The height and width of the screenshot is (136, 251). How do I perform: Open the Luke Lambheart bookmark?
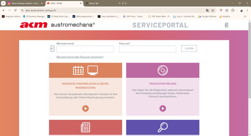pos(108,16)
